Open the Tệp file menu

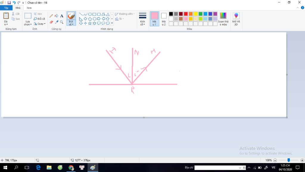[x=6, y=8]
